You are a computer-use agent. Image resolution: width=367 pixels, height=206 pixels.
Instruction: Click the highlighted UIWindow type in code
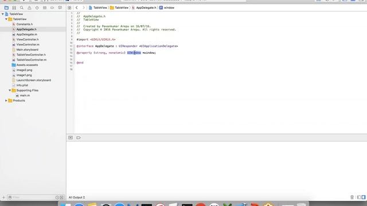[134, 53]
